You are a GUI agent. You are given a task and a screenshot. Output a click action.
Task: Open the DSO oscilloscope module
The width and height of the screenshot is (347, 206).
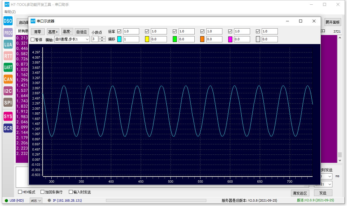(8, 21)
